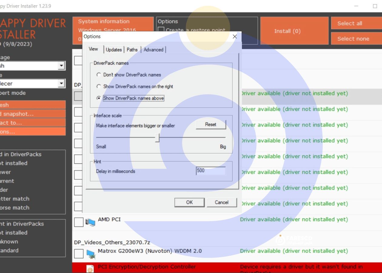Switch to the Updates tab
Image resolution: width=382 pixels, height=273 pixels.
tap(114, 50)
